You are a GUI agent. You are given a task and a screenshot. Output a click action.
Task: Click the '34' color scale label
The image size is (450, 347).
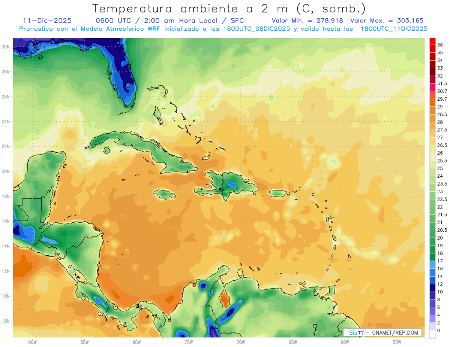(x=440, y=60)
